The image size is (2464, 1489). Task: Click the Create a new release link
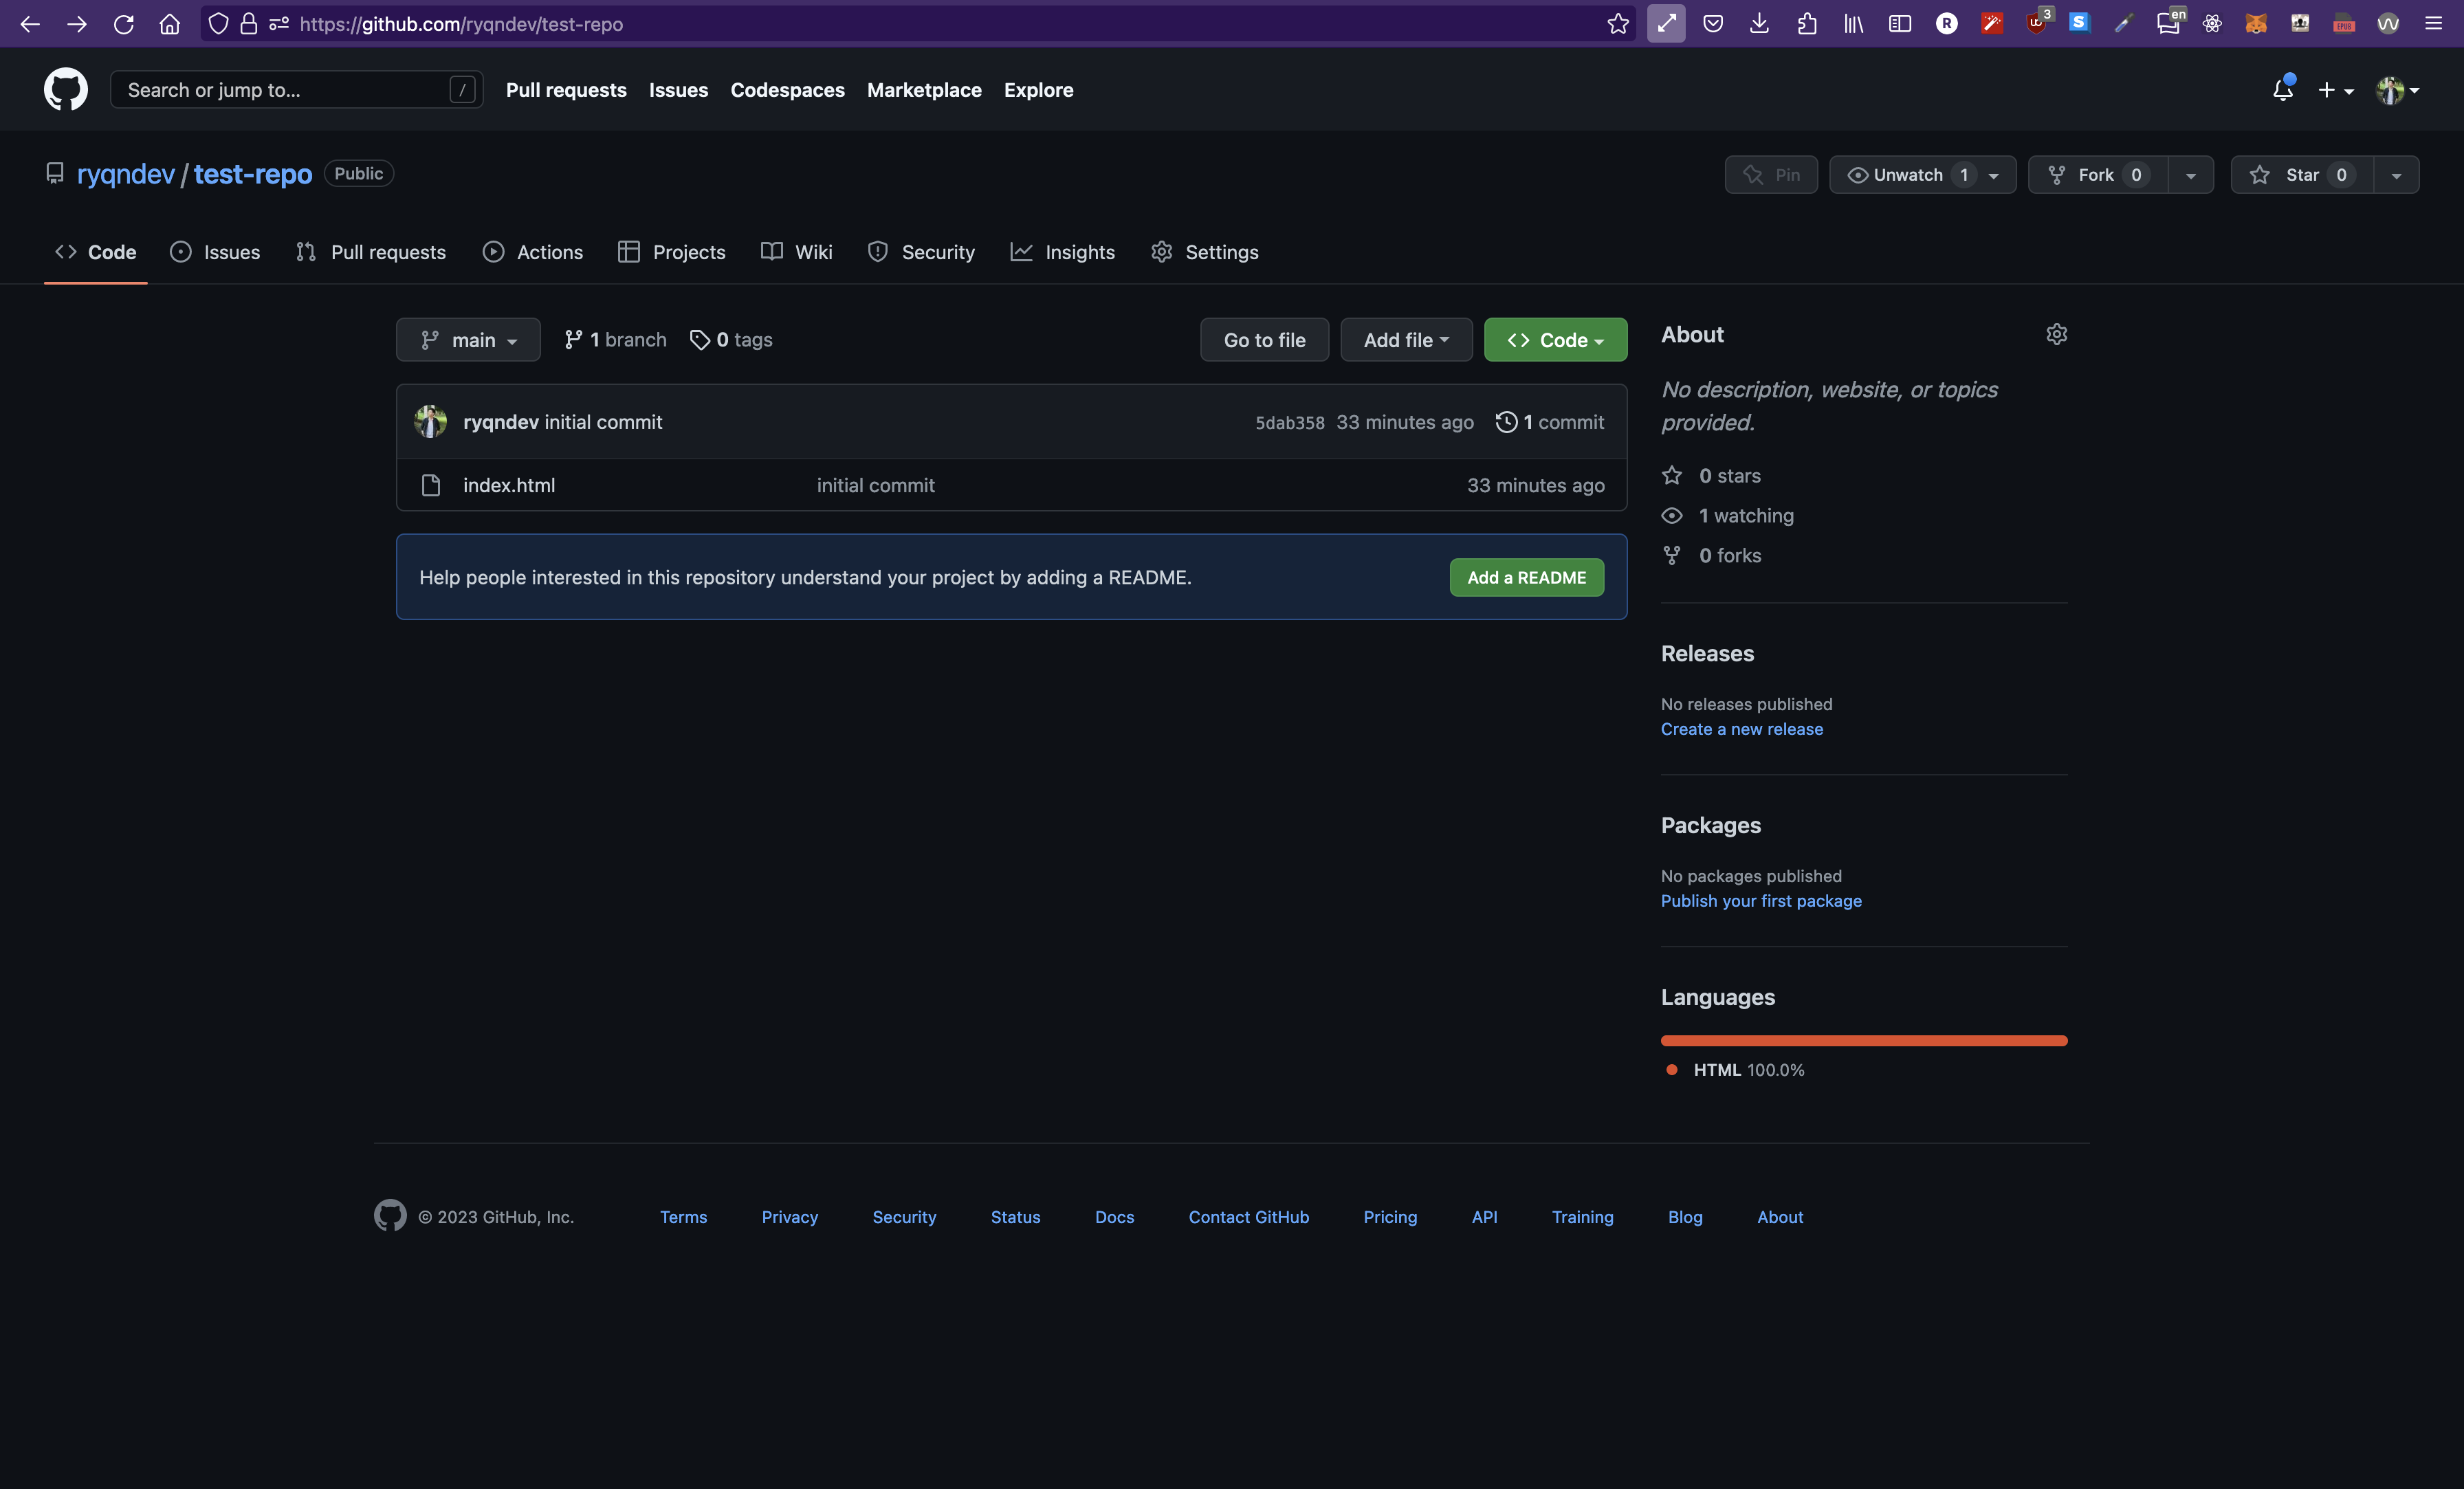(1741, 729)
